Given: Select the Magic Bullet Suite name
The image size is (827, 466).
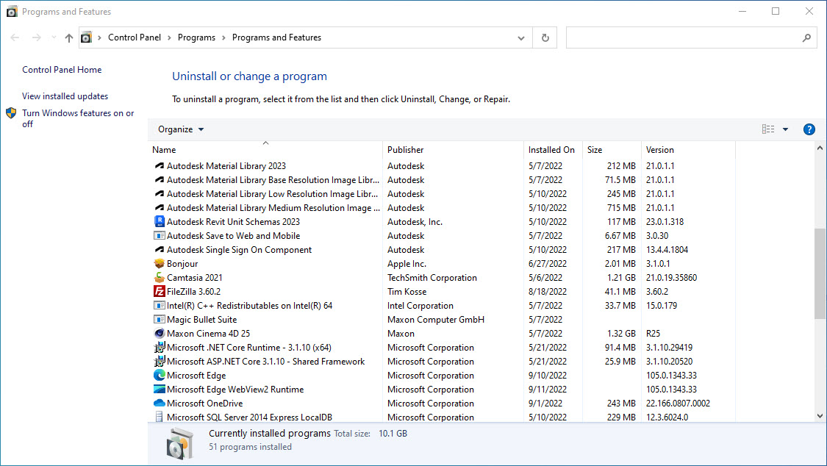Looking at the screenshot, I should click(x=202, y=320).
